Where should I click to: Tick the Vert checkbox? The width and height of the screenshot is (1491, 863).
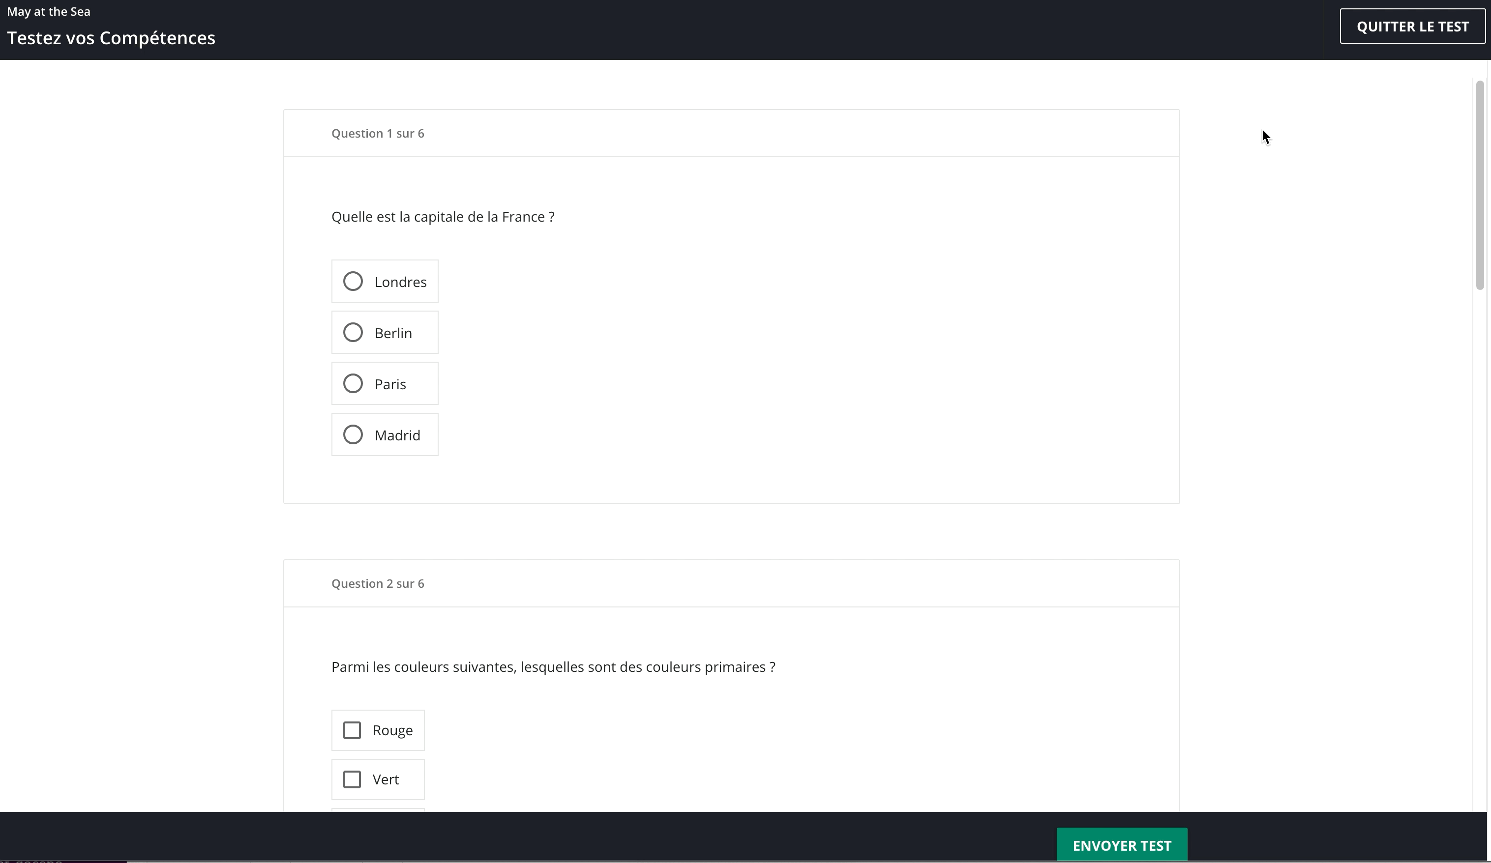coord(352,779)
